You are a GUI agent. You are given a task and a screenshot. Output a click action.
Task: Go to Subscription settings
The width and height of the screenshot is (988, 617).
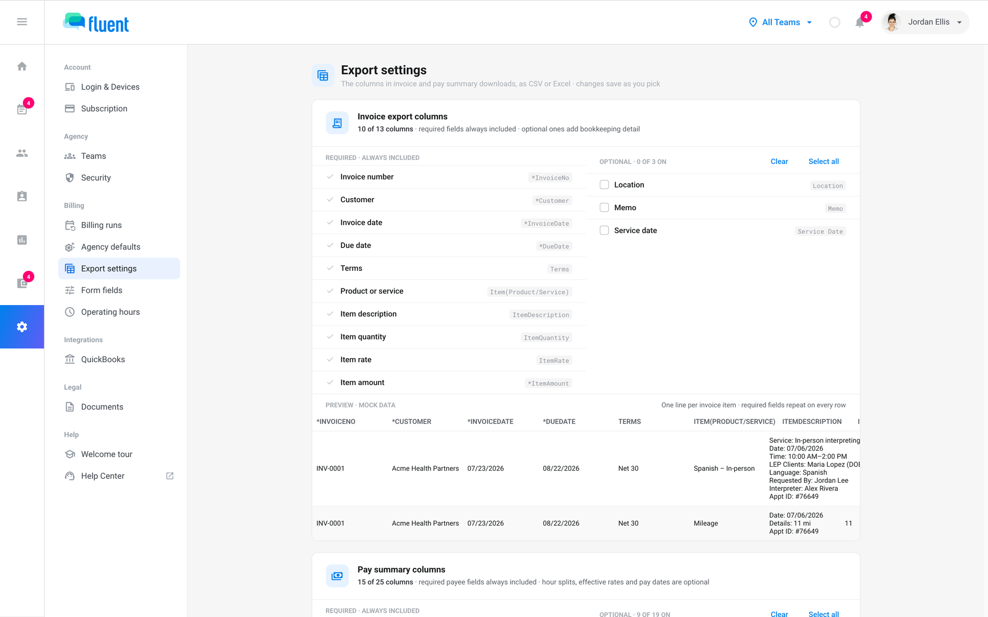(x=119, y=109)
